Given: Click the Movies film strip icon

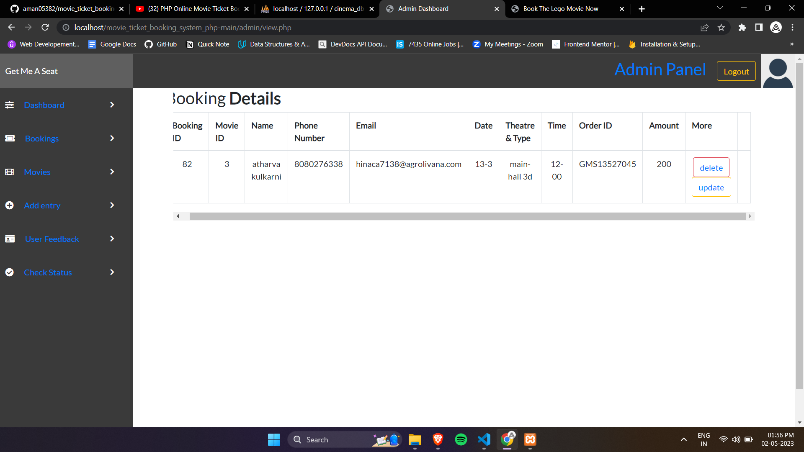Looking at the screenshot, I should [x=10, y=172].
